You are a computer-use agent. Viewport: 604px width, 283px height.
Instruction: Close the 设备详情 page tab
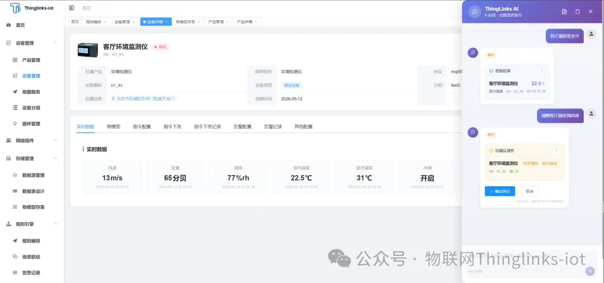[166, 22]
